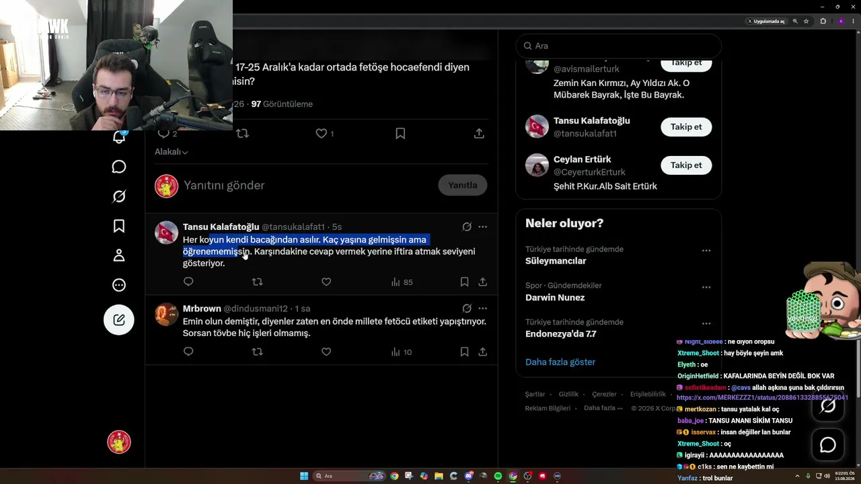This screenshot has width=861, height=484.
Task: Open Bookmarks in the X sidebar
Action: click(x=119, y=226)
